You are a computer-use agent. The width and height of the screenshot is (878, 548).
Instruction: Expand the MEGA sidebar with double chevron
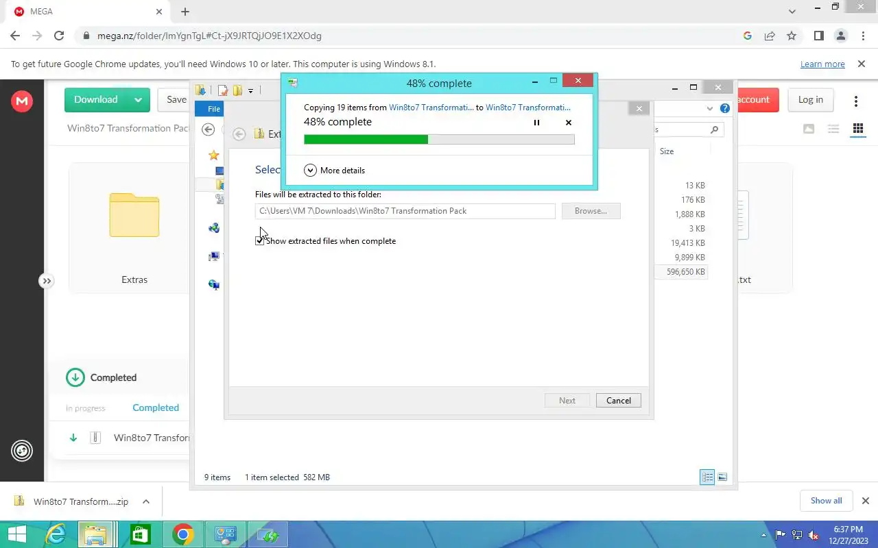(x=46, y=281)
